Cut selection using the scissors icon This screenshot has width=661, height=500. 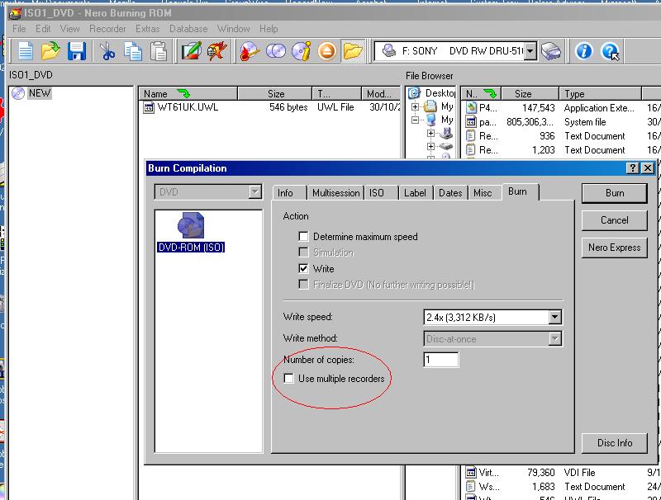coord(107,51)
